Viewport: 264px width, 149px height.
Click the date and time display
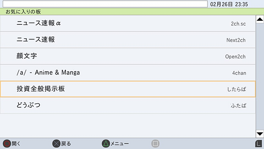pyautogui.click(x=229, y=4)
